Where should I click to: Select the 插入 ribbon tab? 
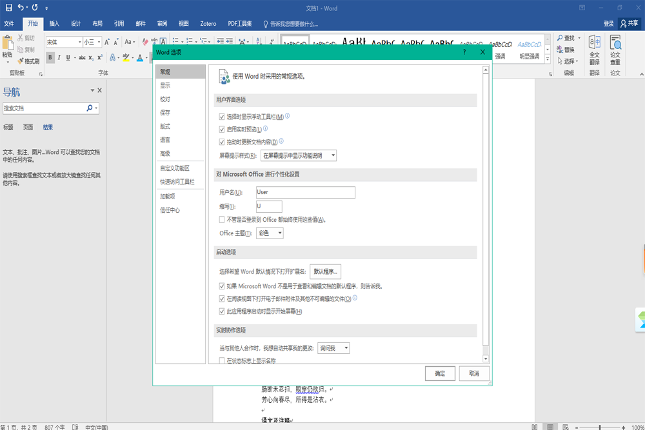coord(53,23)
